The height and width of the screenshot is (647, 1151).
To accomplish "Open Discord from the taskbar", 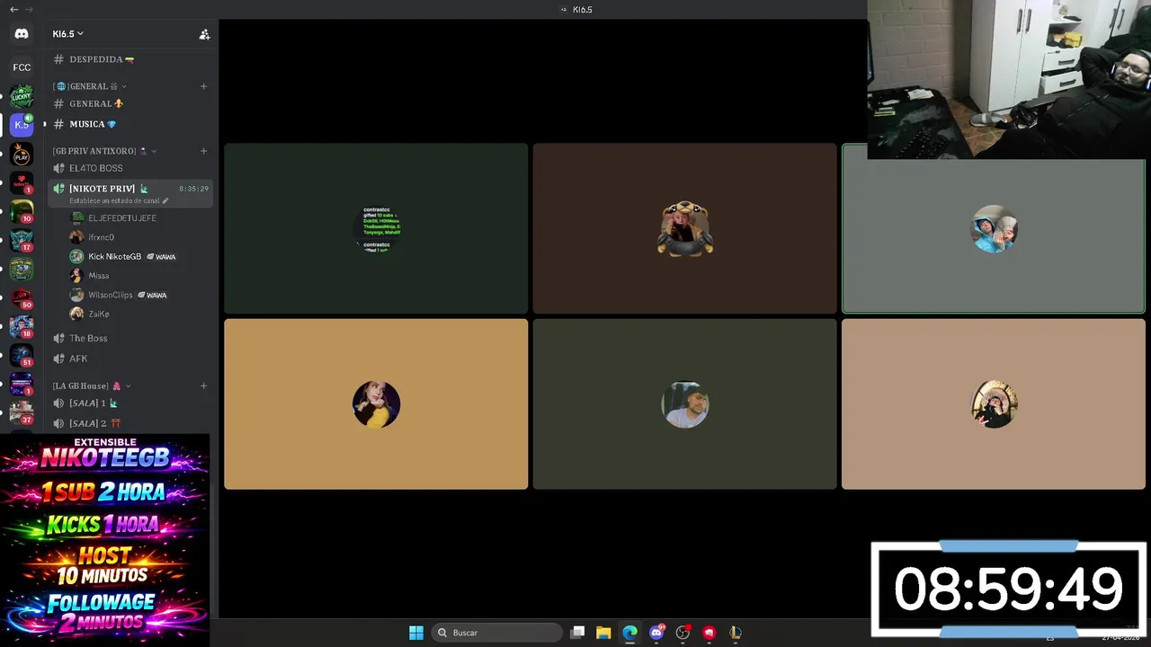I will 656,633.
